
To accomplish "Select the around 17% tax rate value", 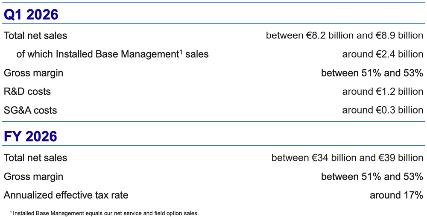I will click(x=396, y=196).
